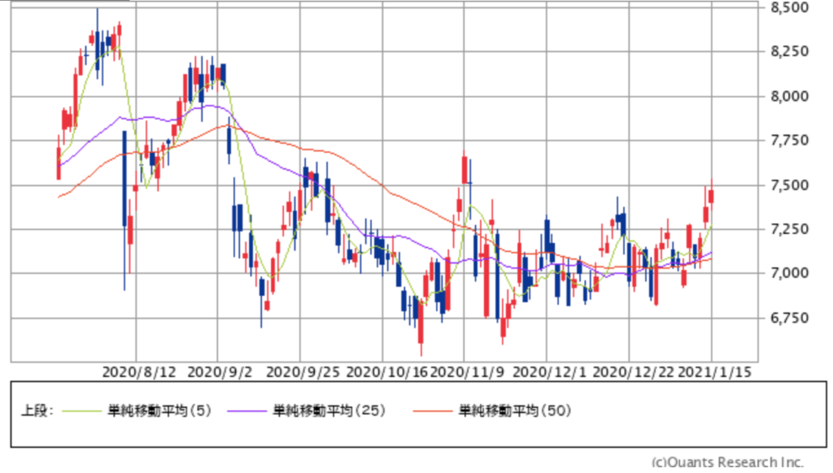
Task: Click the 2020/8/12 date label
Action: point(139,371)
